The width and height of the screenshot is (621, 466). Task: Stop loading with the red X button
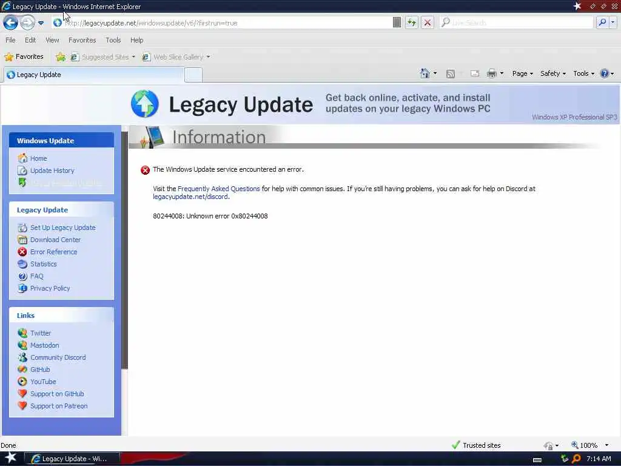coord(428,22)
